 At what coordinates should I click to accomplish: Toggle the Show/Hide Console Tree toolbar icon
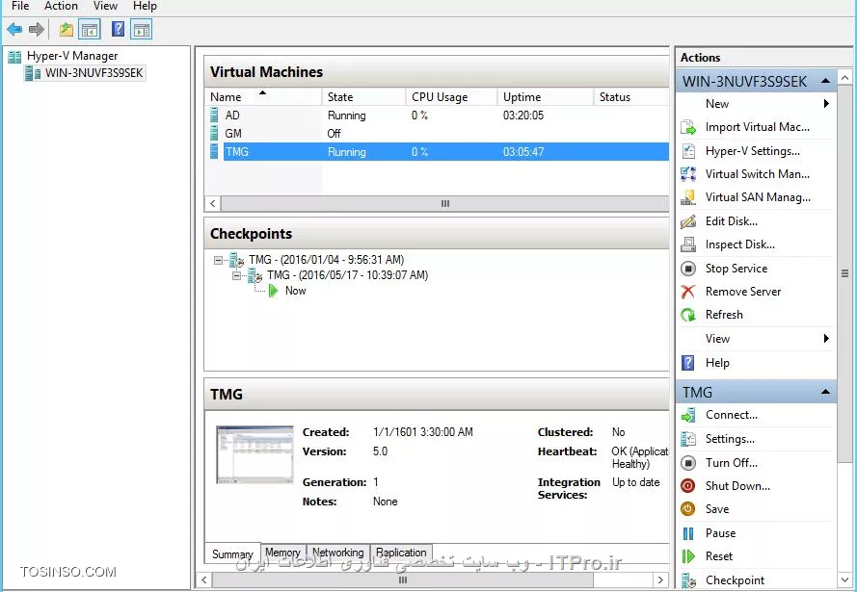point(89,30)
